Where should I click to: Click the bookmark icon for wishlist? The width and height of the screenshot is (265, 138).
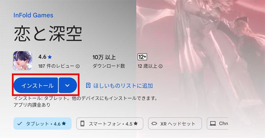(x=88, y=85)
